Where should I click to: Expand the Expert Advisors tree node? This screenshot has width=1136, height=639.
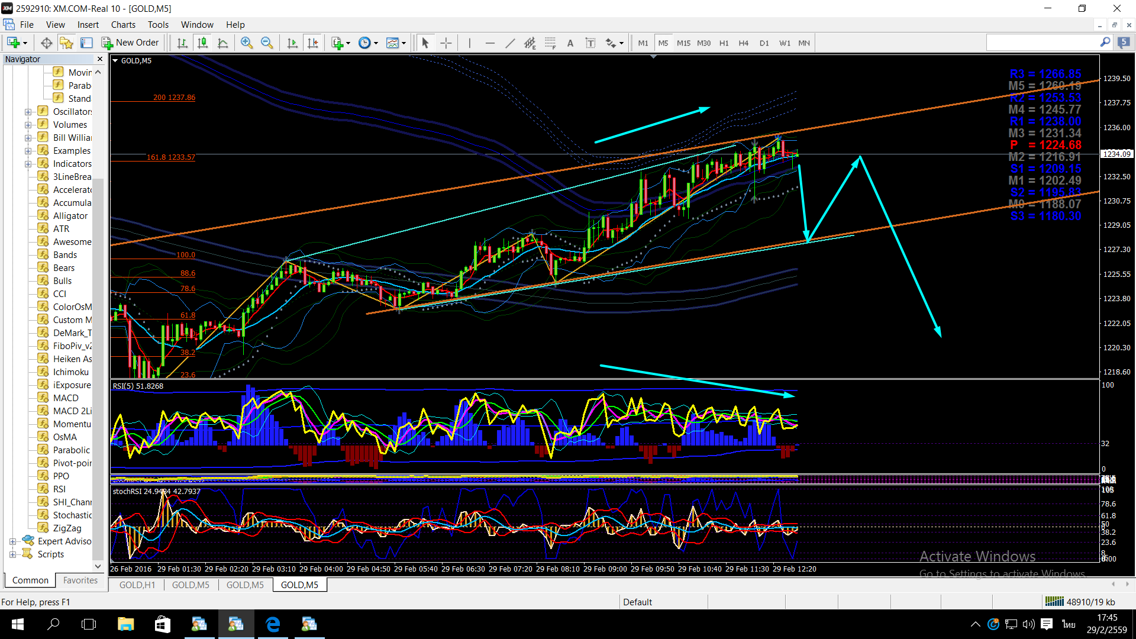tap(12, 541)
